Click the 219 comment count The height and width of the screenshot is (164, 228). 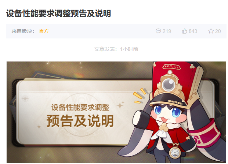click(x=167, y=31)
